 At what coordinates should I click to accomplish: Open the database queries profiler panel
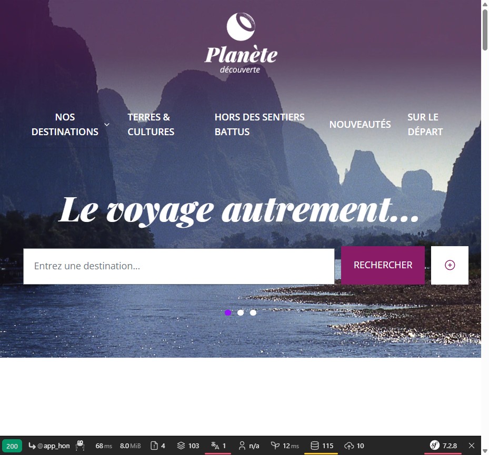[321, 446]
